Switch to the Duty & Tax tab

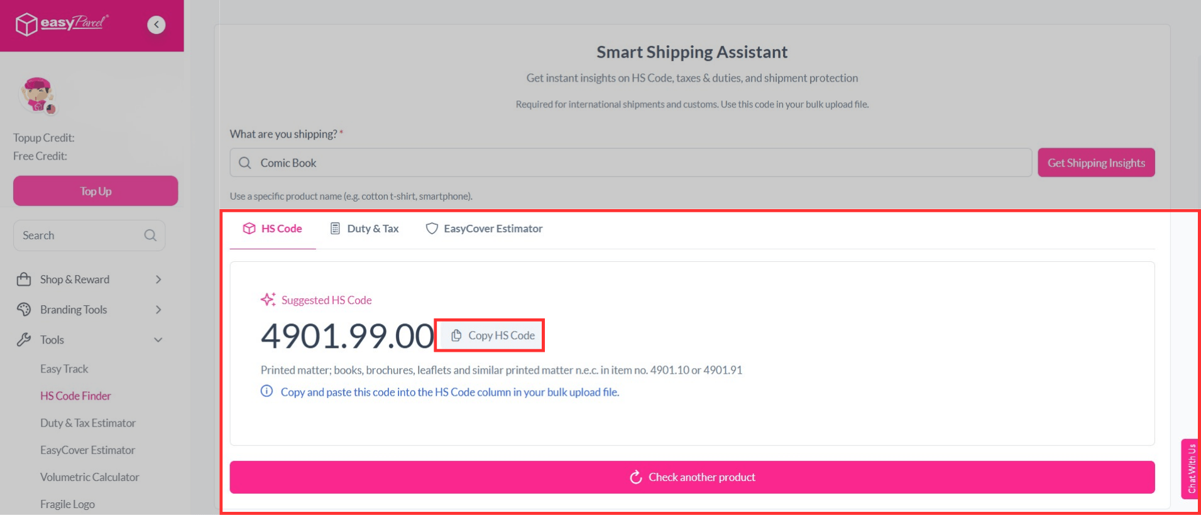point(365,229)
